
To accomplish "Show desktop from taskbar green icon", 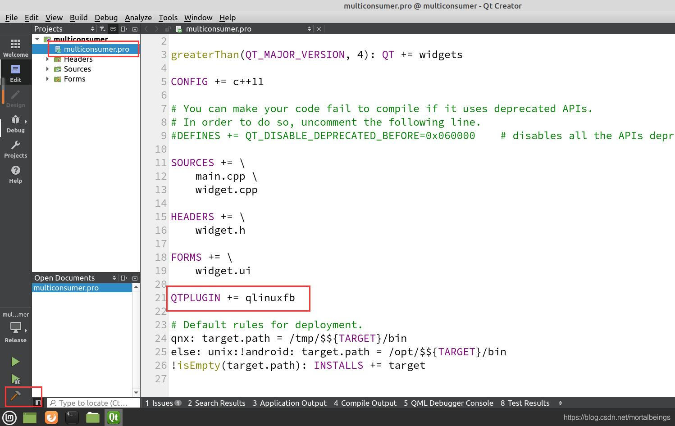I will 30,417.
